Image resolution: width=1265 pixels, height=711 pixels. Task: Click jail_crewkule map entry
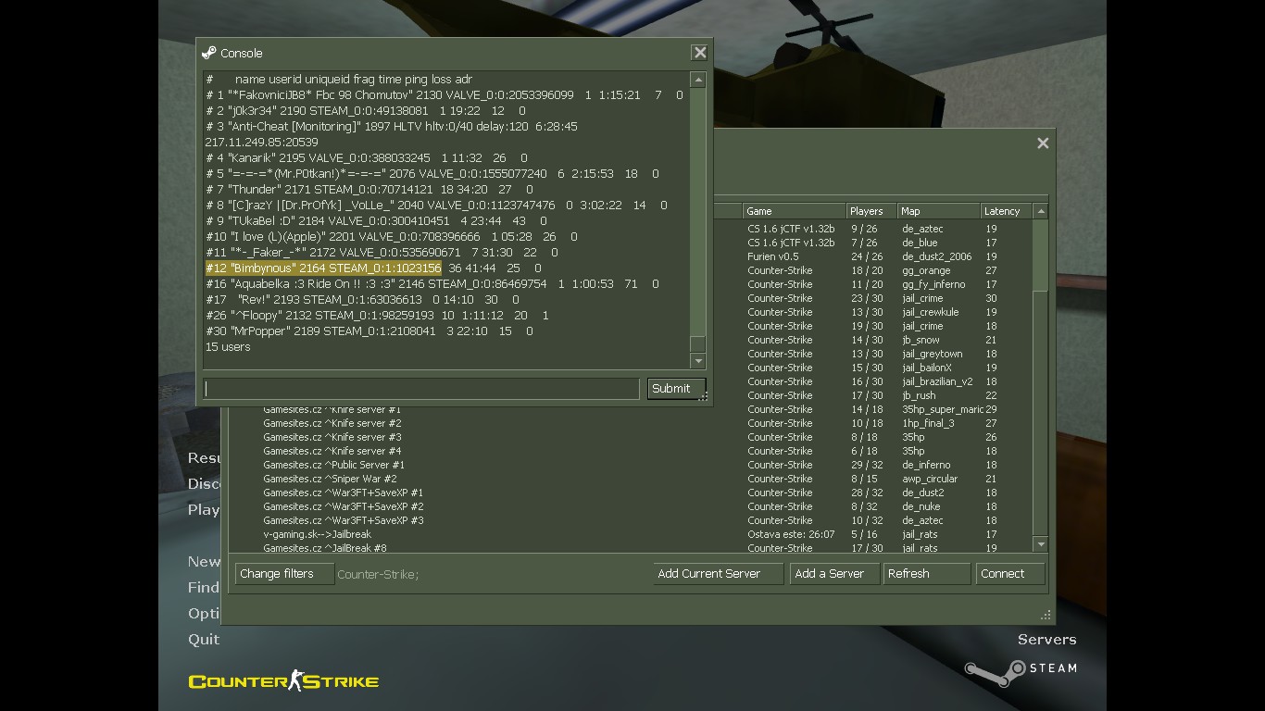click(x=931, y=312)
